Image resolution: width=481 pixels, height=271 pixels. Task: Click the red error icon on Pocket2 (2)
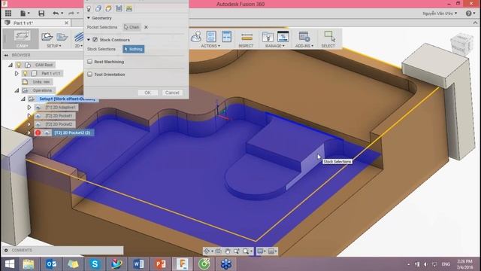tap(38, 132)
